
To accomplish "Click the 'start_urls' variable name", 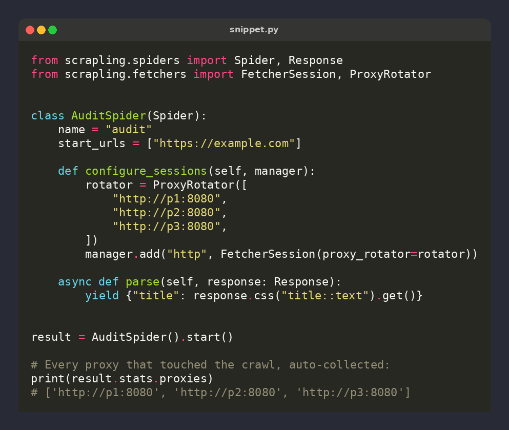I will tap(92, 144).
